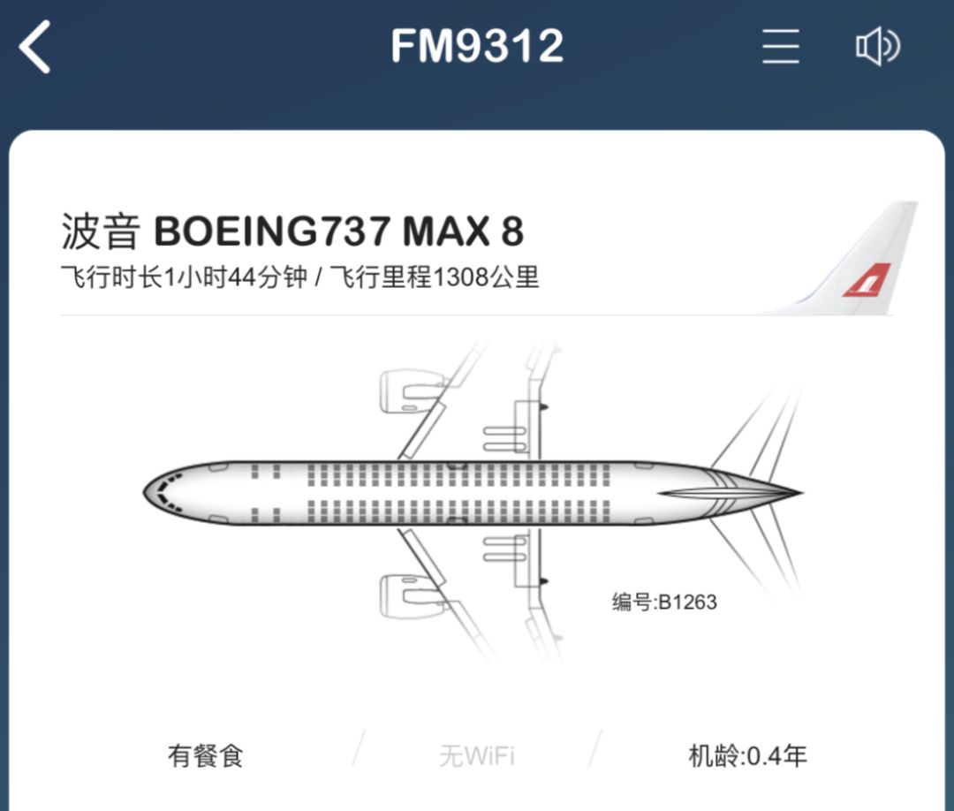Tap the lower engine on the diagram
The width and height of the screenshot is (954, 811).
pos(411,595)
